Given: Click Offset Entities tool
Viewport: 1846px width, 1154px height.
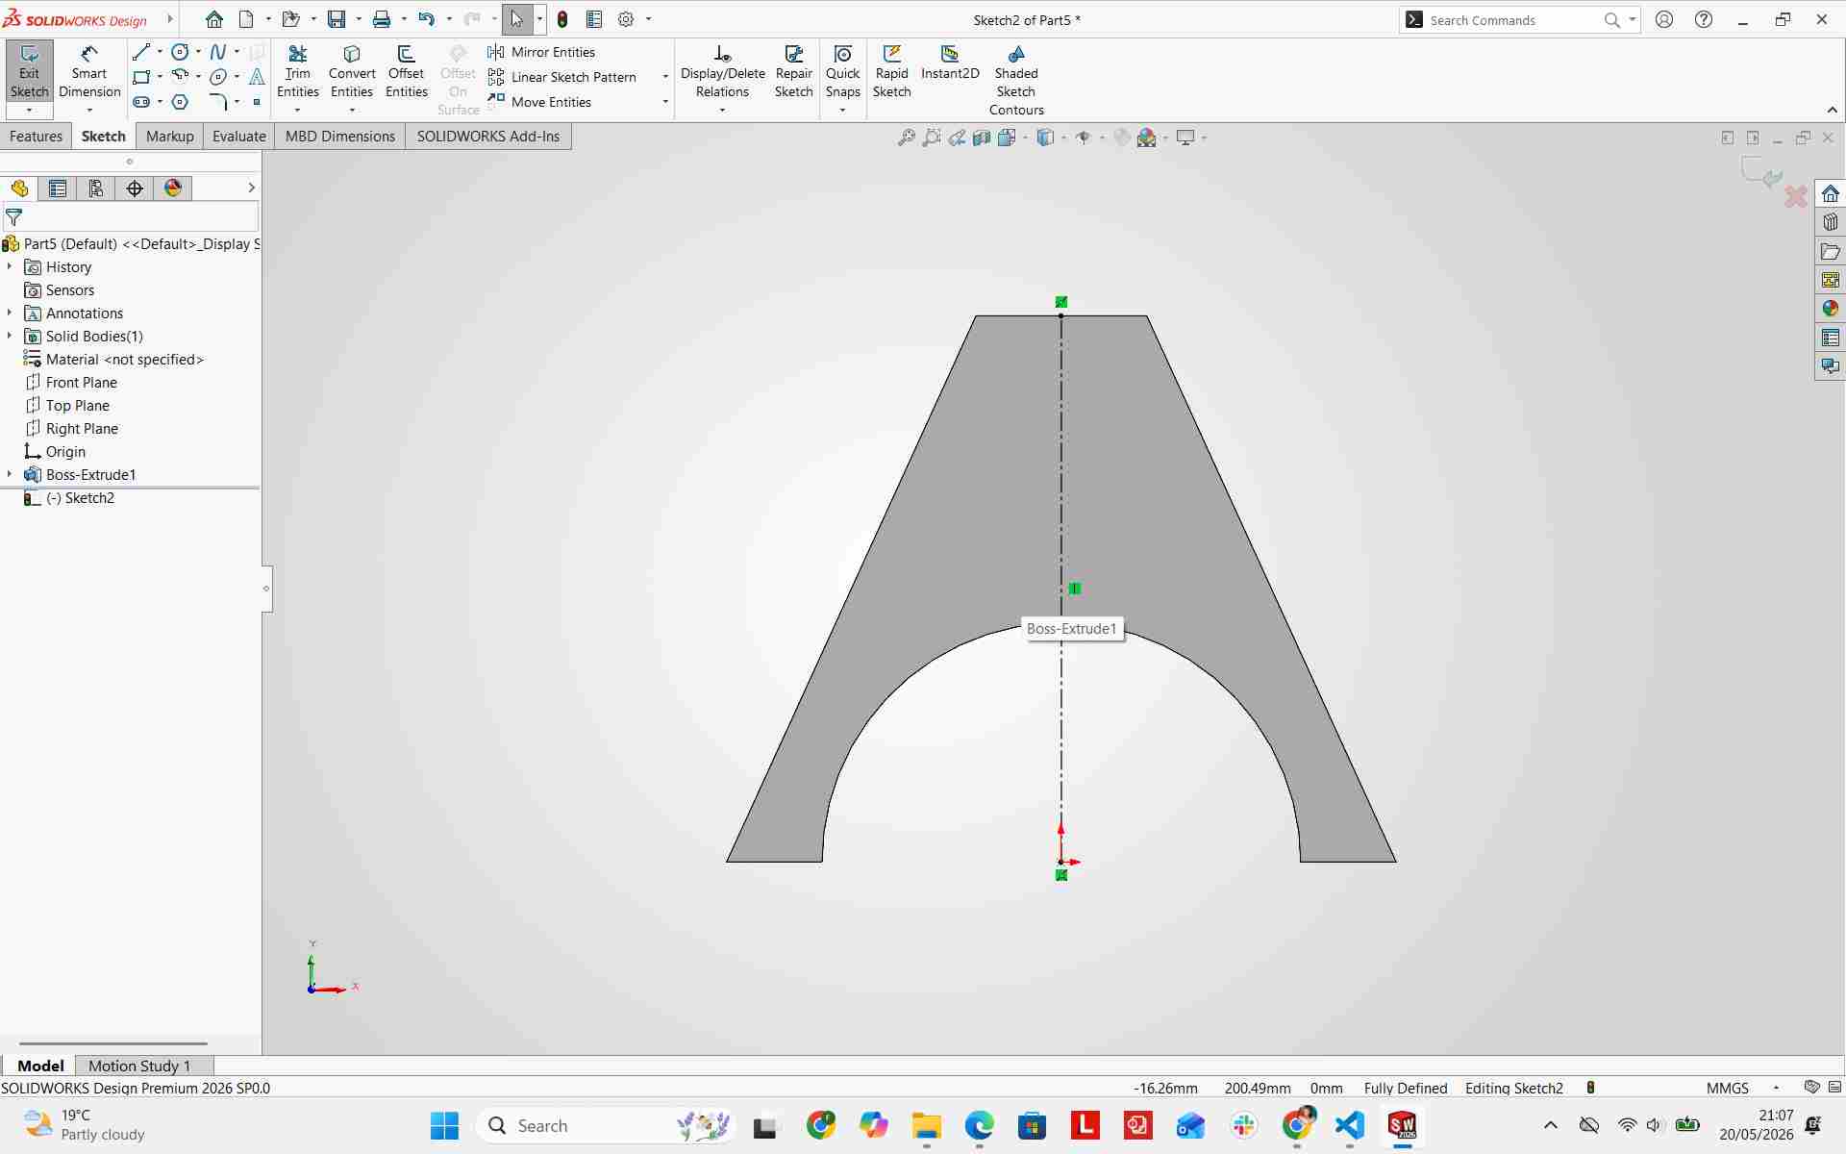Looking at the screenshot, I should pyautogui.click(x=407, y=72).
